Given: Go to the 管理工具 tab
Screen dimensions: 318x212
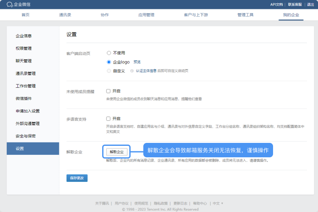Looking at the screenshot, I should [x=245, y=14].
